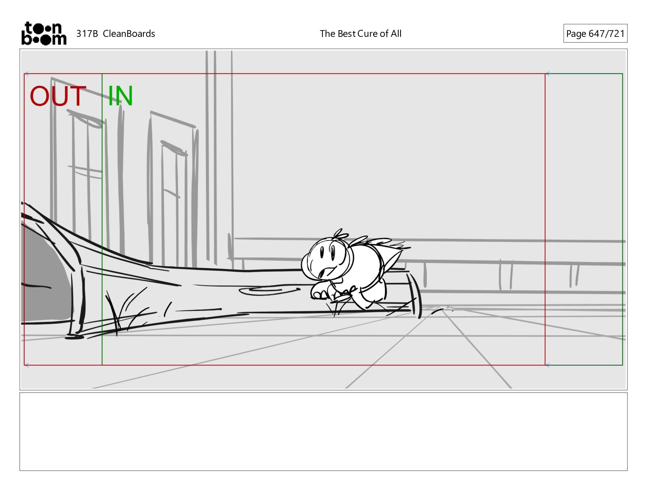648x500 pixels.
Task: Select the title 'The Best Cure of All'
Action: tap(361, 34)
